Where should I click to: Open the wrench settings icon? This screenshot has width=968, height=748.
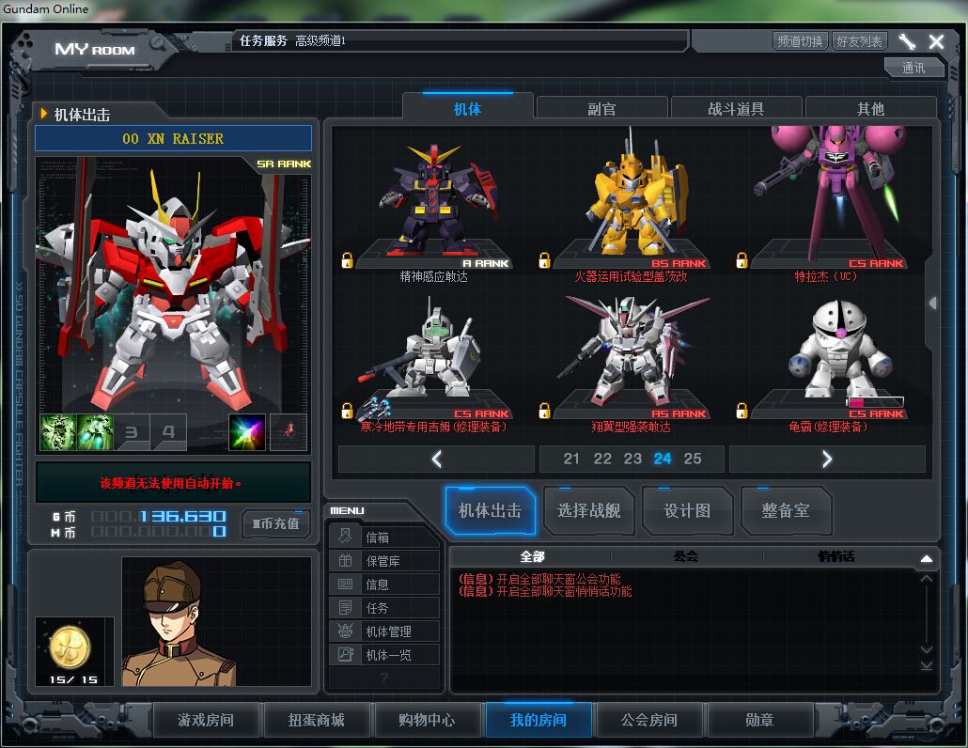pos(907,41)
